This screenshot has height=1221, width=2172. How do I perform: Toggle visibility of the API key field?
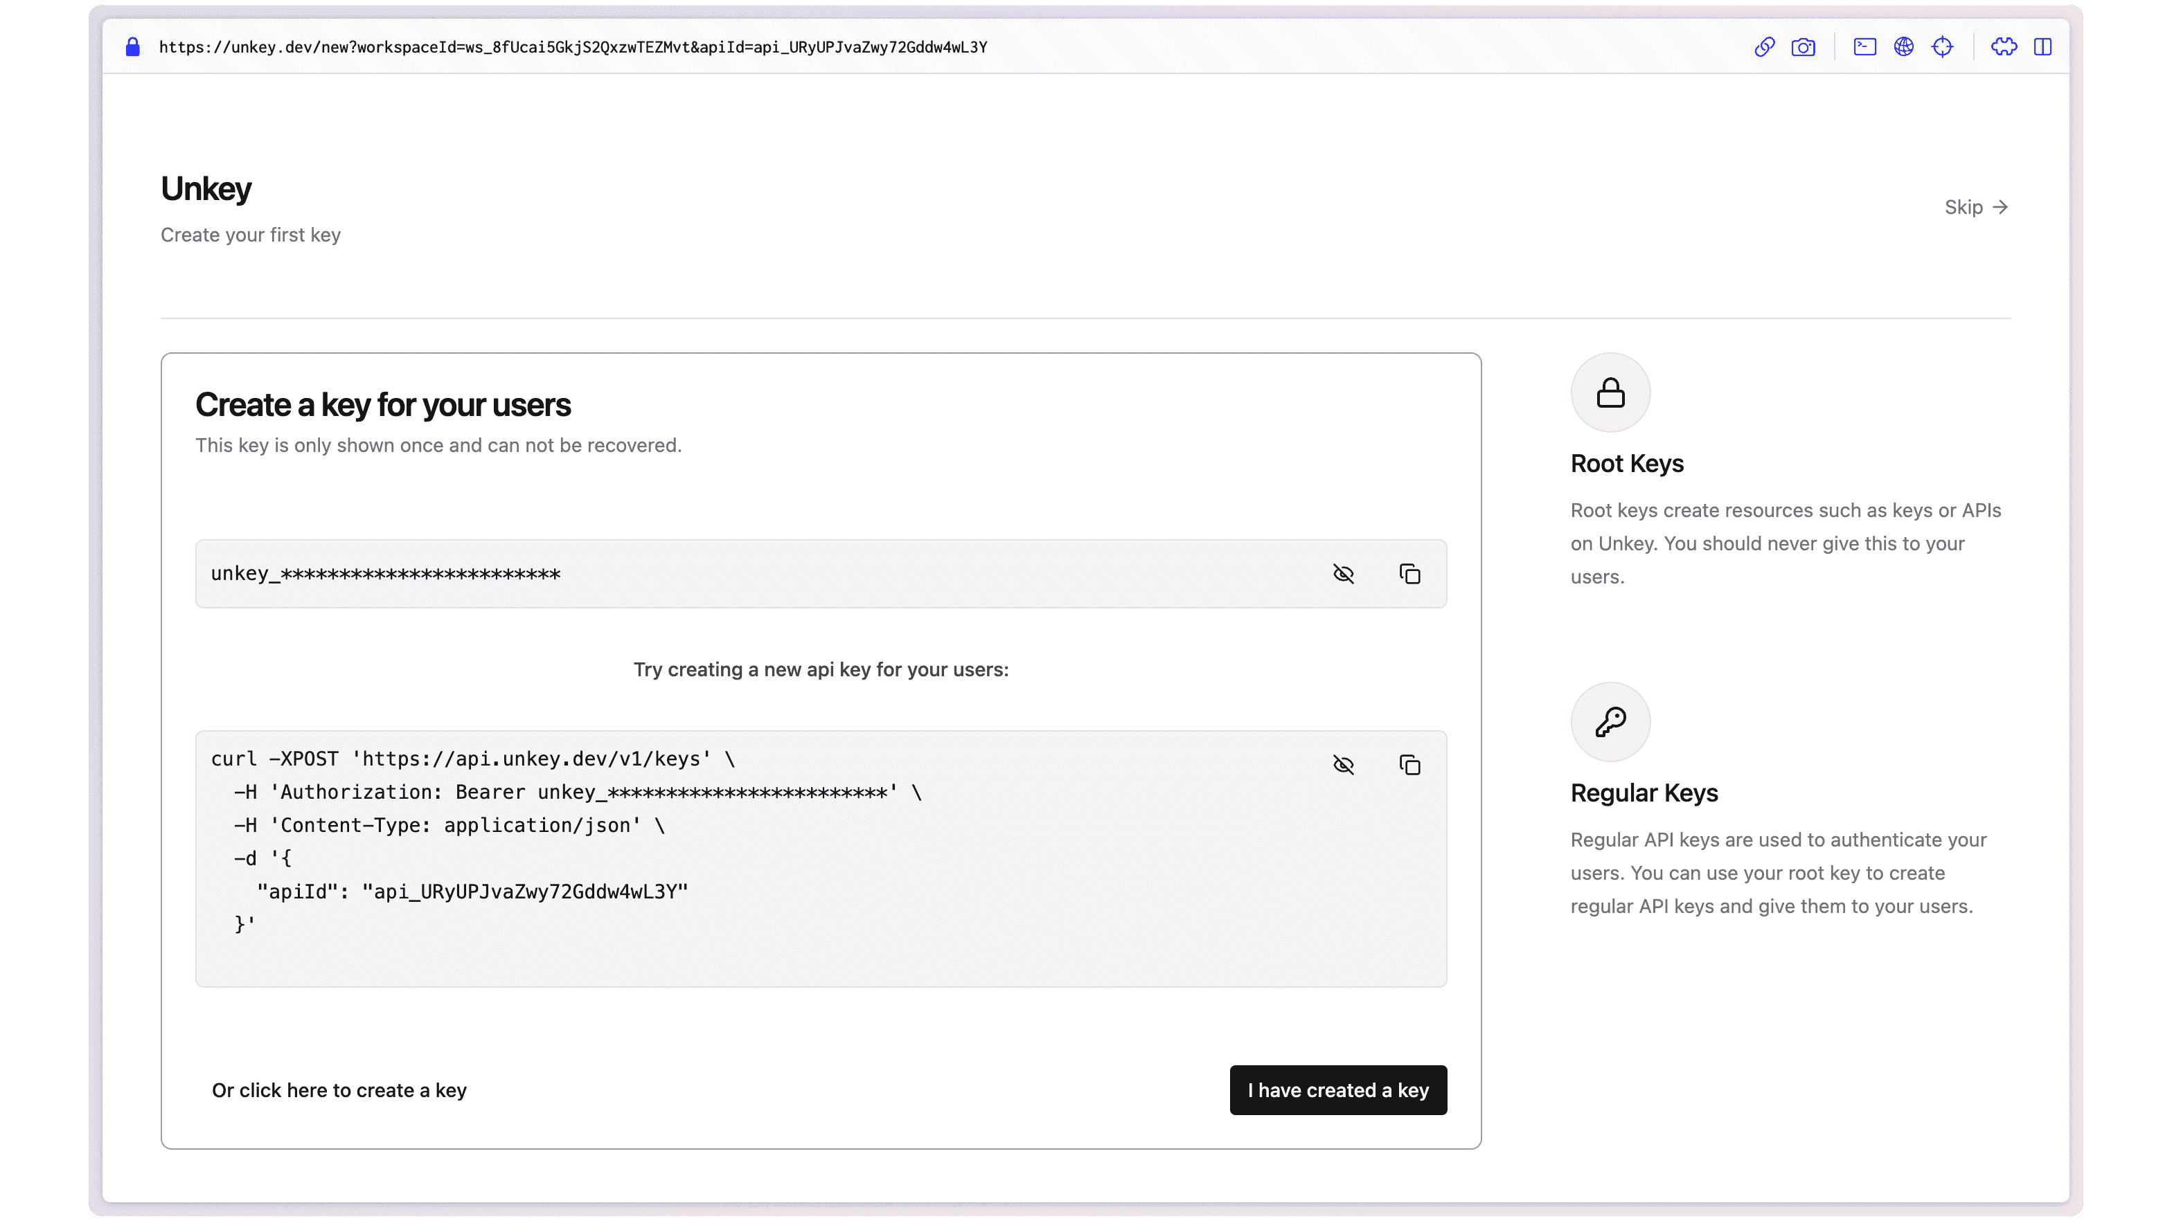coord(1342,572)
